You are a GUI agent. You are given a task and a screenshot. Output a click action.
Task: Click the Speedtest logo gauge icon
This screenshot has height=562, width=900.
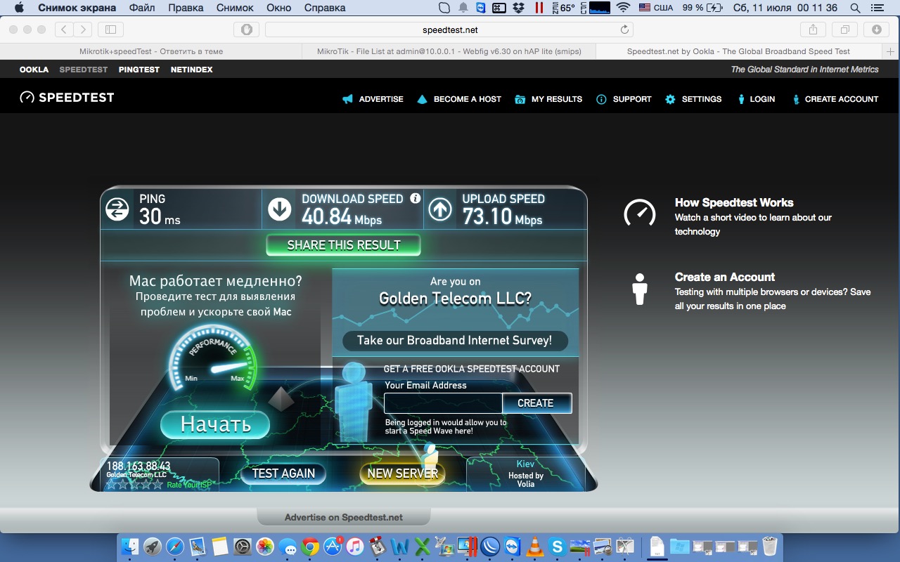coord(27,98)
